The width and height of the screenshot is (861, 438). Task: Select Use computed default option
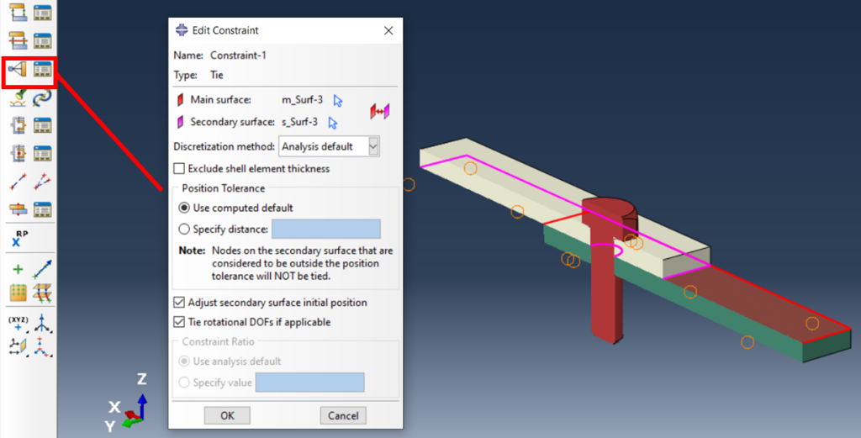(185, 208)
